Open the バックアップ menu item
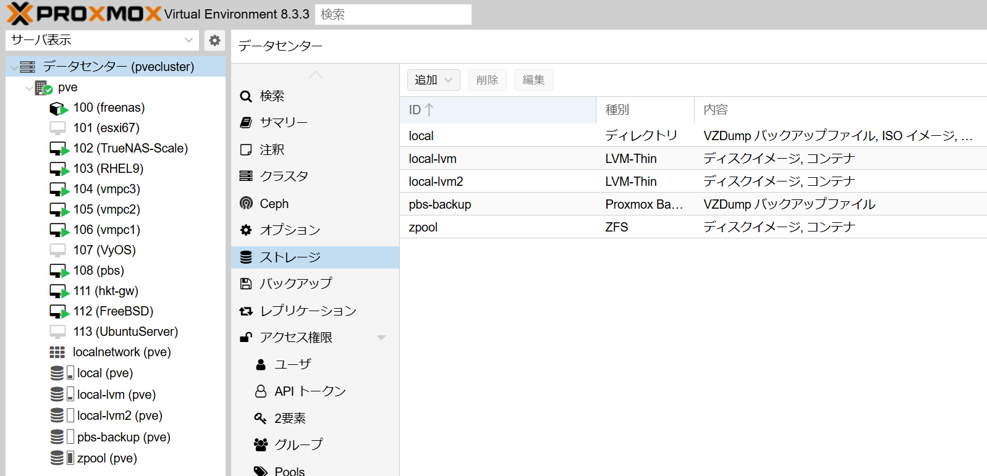 (315, 284)
